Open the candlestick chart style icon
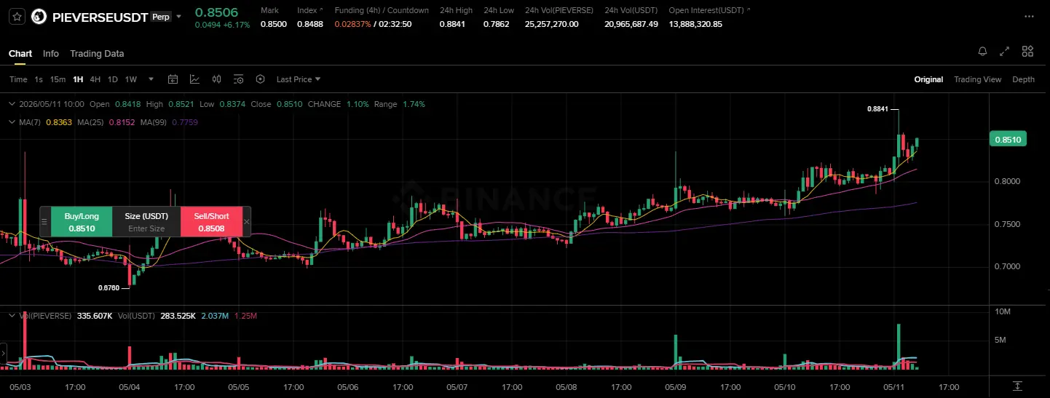Viewport: 1050px width, 398px height. click(x=216, y=79)
